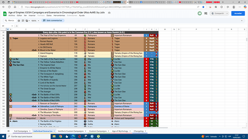Open the all sheets list icon
The height and width of the screenshot is (139, 248).
pos(9,131)
